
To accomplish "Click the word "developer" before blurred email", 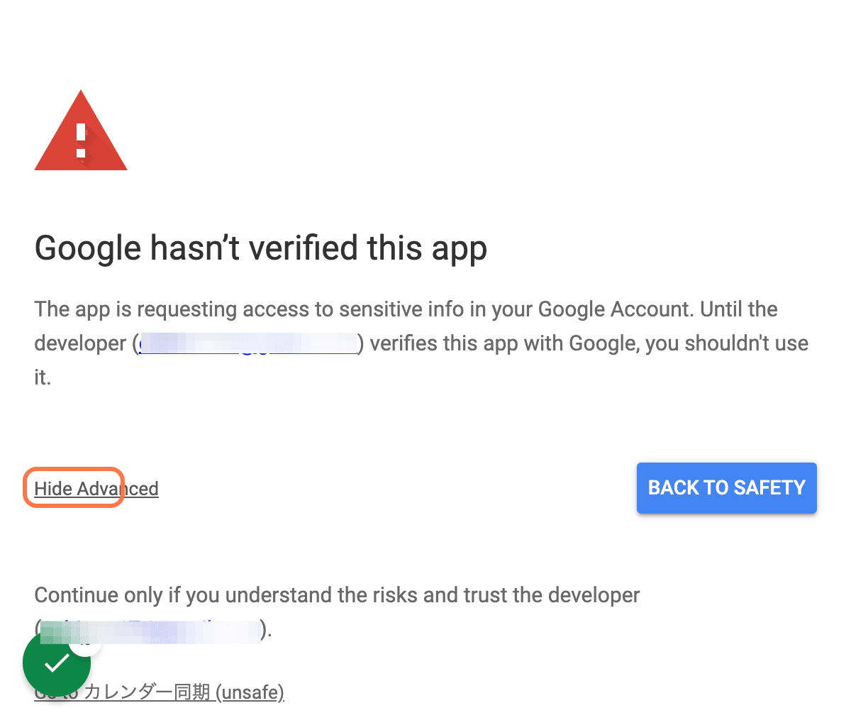I will (80, 343).
